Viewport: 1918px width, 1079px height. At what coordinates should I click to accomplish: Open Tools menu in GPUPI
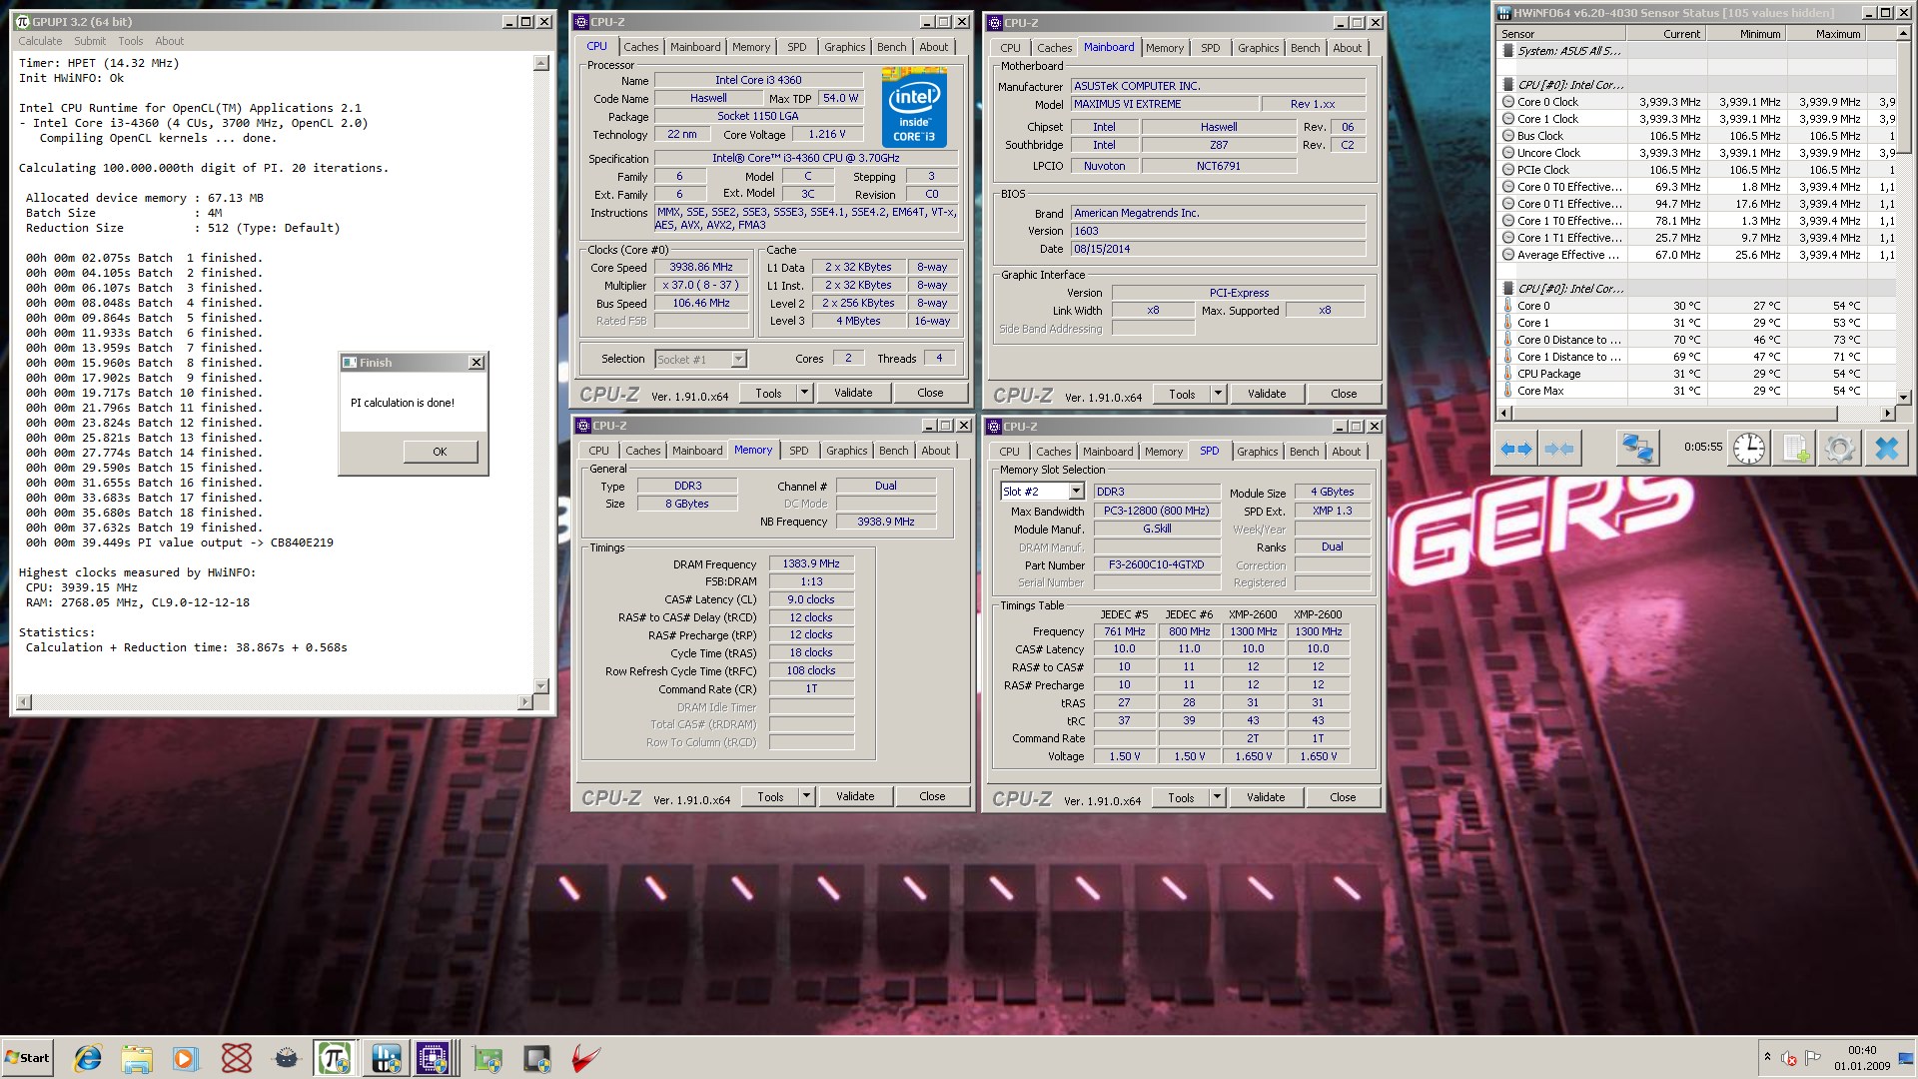pyautogui.click(x=131, y=41)
